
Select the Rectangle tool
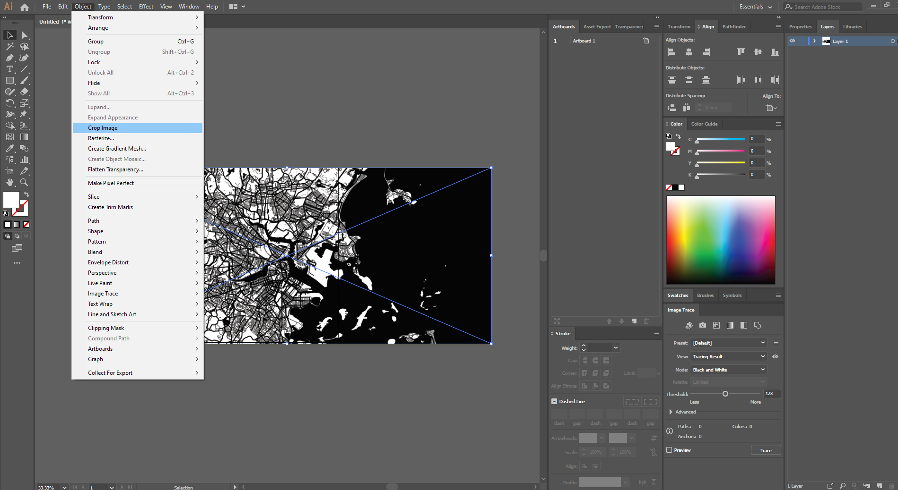[x=9, y=80]
